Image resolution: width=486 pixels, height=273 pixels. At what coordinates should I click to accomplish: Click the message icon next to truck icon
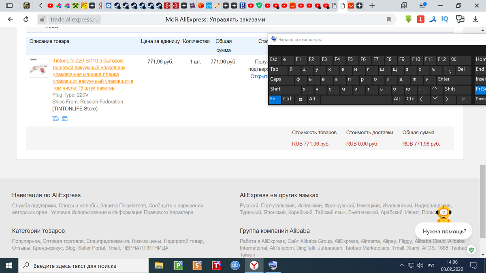pyautogui.click(x=64, y=119)
